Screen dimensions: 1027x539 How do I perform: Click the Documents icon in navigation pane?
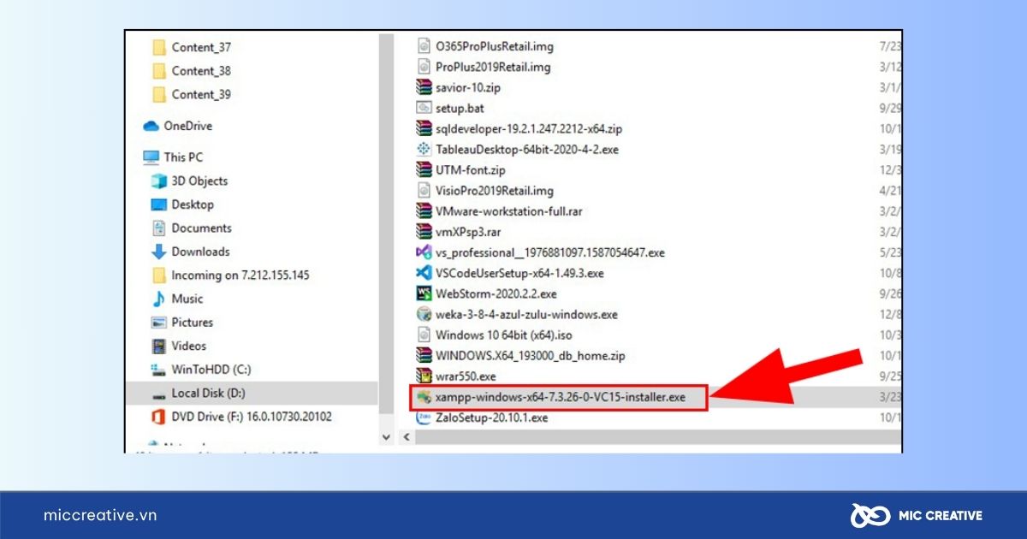[158, 228]
